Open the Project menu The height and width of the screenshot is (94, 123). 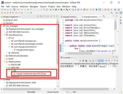pyautogui.click(x=52, y=6)
